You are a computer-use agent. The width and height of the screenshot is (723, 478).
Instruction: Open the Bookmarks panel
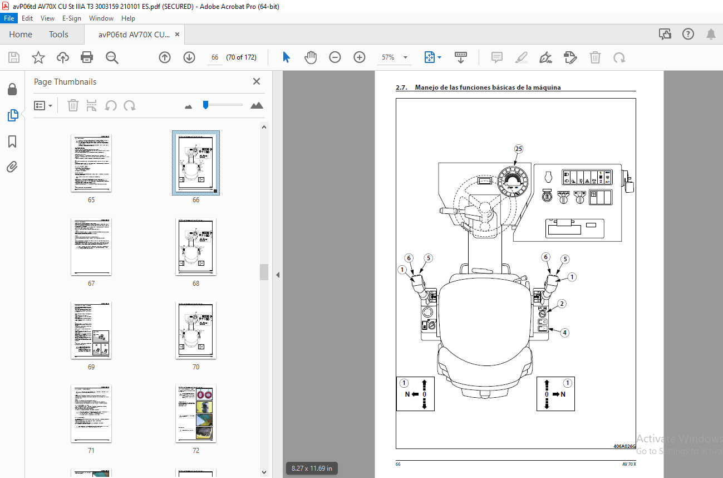click(x=12, y=142)
